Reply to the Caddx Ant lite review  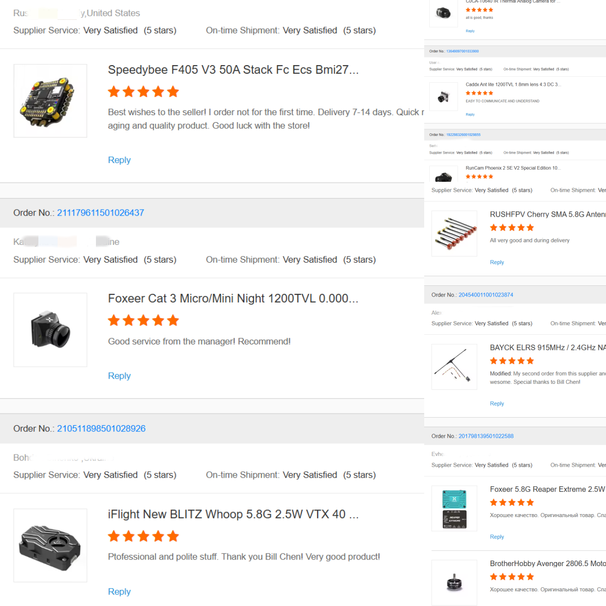[x=470, y=115]
